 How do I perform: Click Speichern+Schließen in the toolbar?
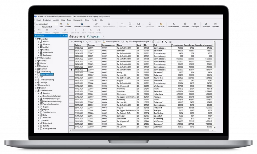(82, 25)
